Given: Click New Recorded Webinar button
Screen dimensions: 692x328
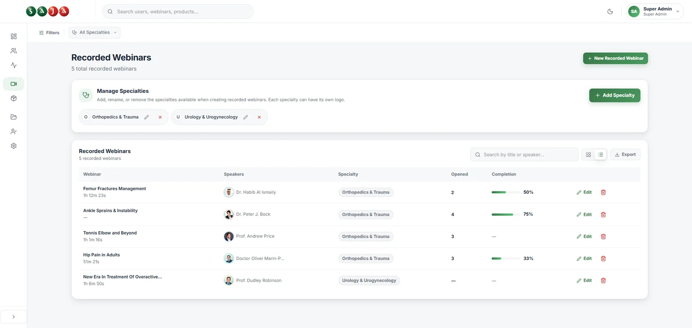Looking at the screenshot, I should tap(615, 58).
